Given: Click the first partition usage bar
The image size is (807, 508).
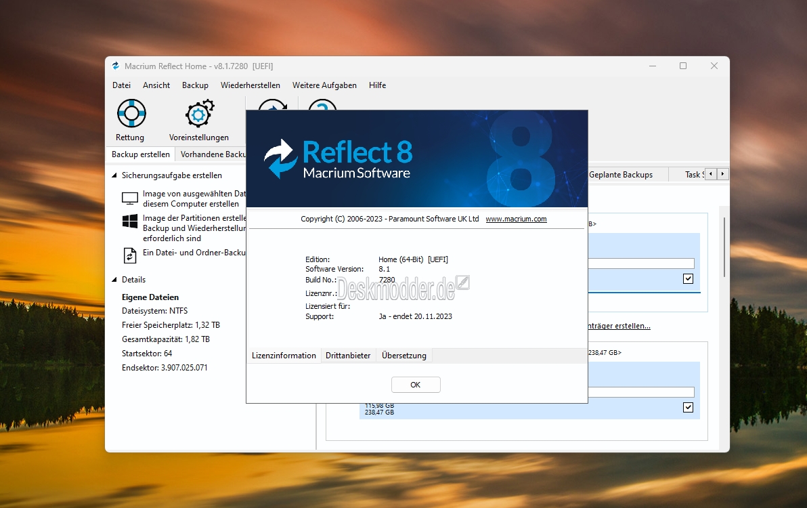Looking at the screenshot, I should coord(641,263).
